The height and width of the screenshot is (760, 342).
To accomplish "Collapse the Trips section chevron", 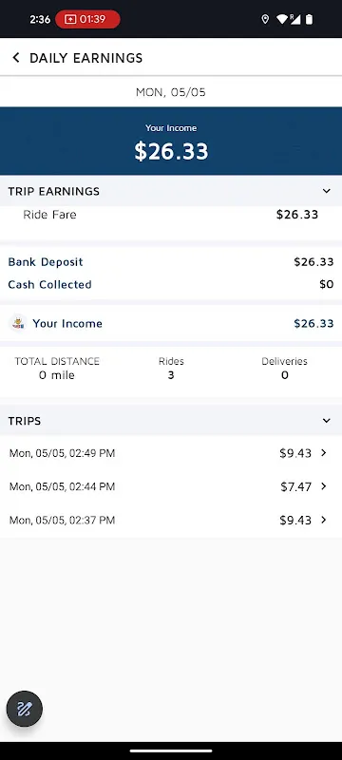I will tap(327, 421).
